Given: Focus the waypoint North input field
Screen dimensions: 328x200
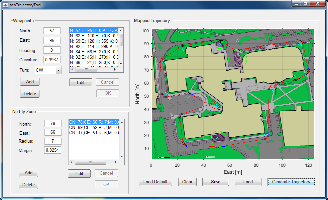Looking at the screenshot, I should pyautogui.click(x=52, y=31).
